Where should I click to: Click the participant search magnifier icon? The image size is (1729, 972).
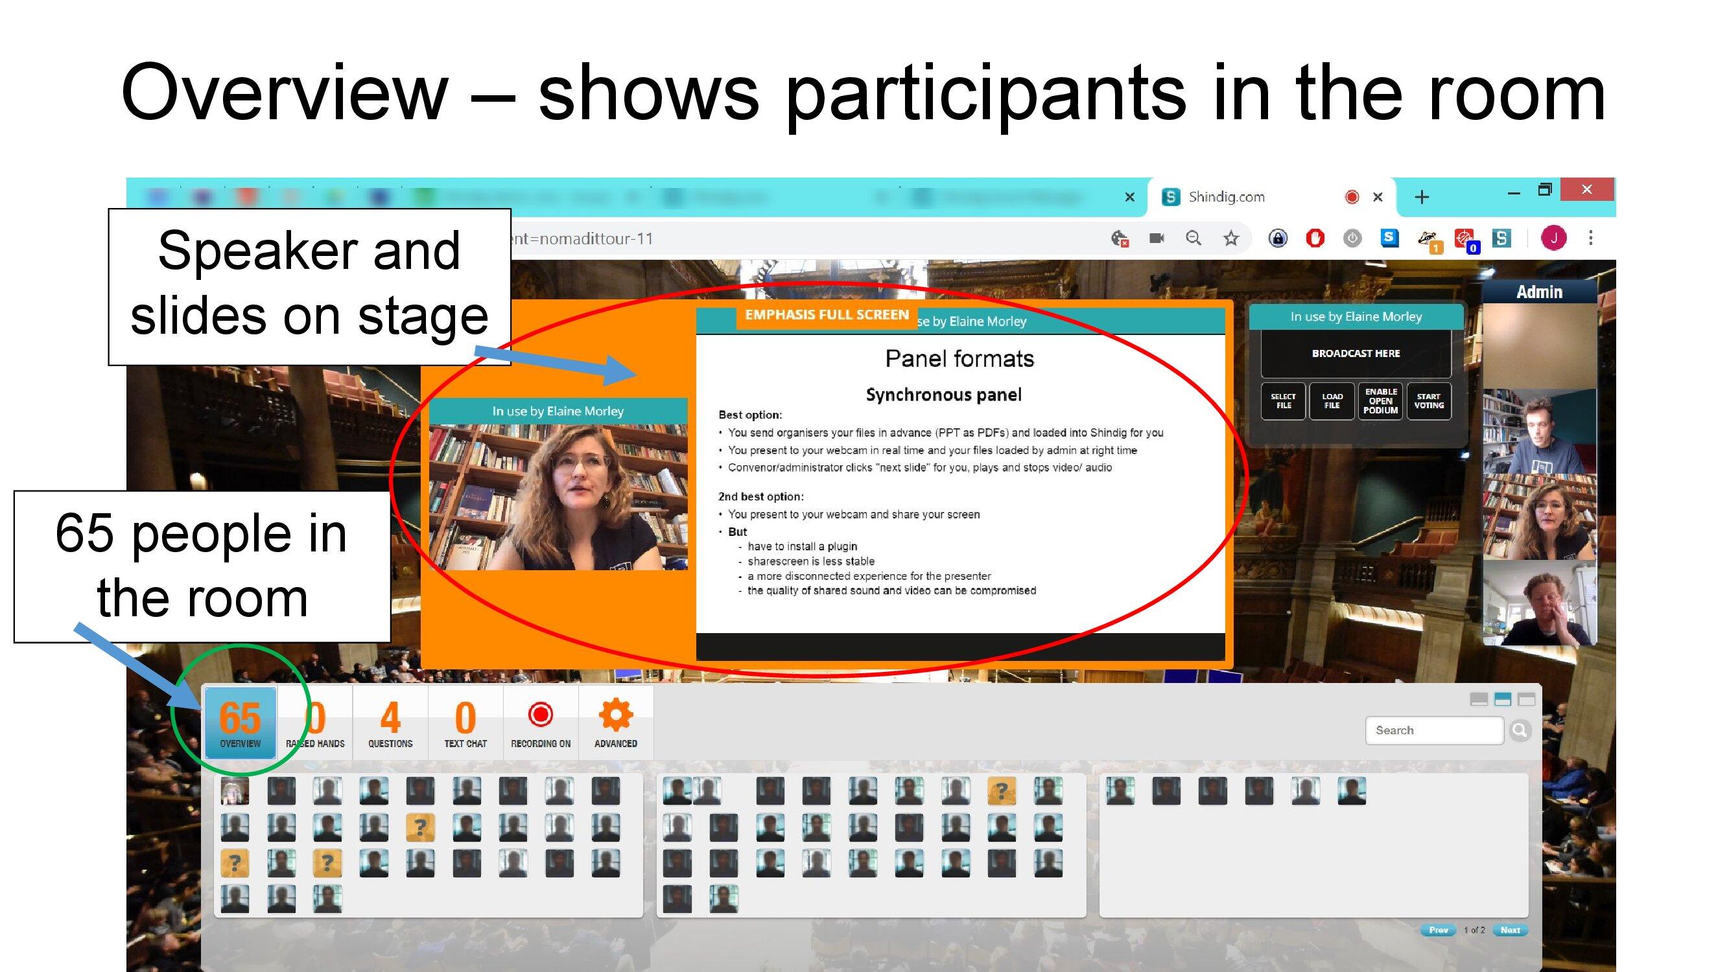[1520, 730]
